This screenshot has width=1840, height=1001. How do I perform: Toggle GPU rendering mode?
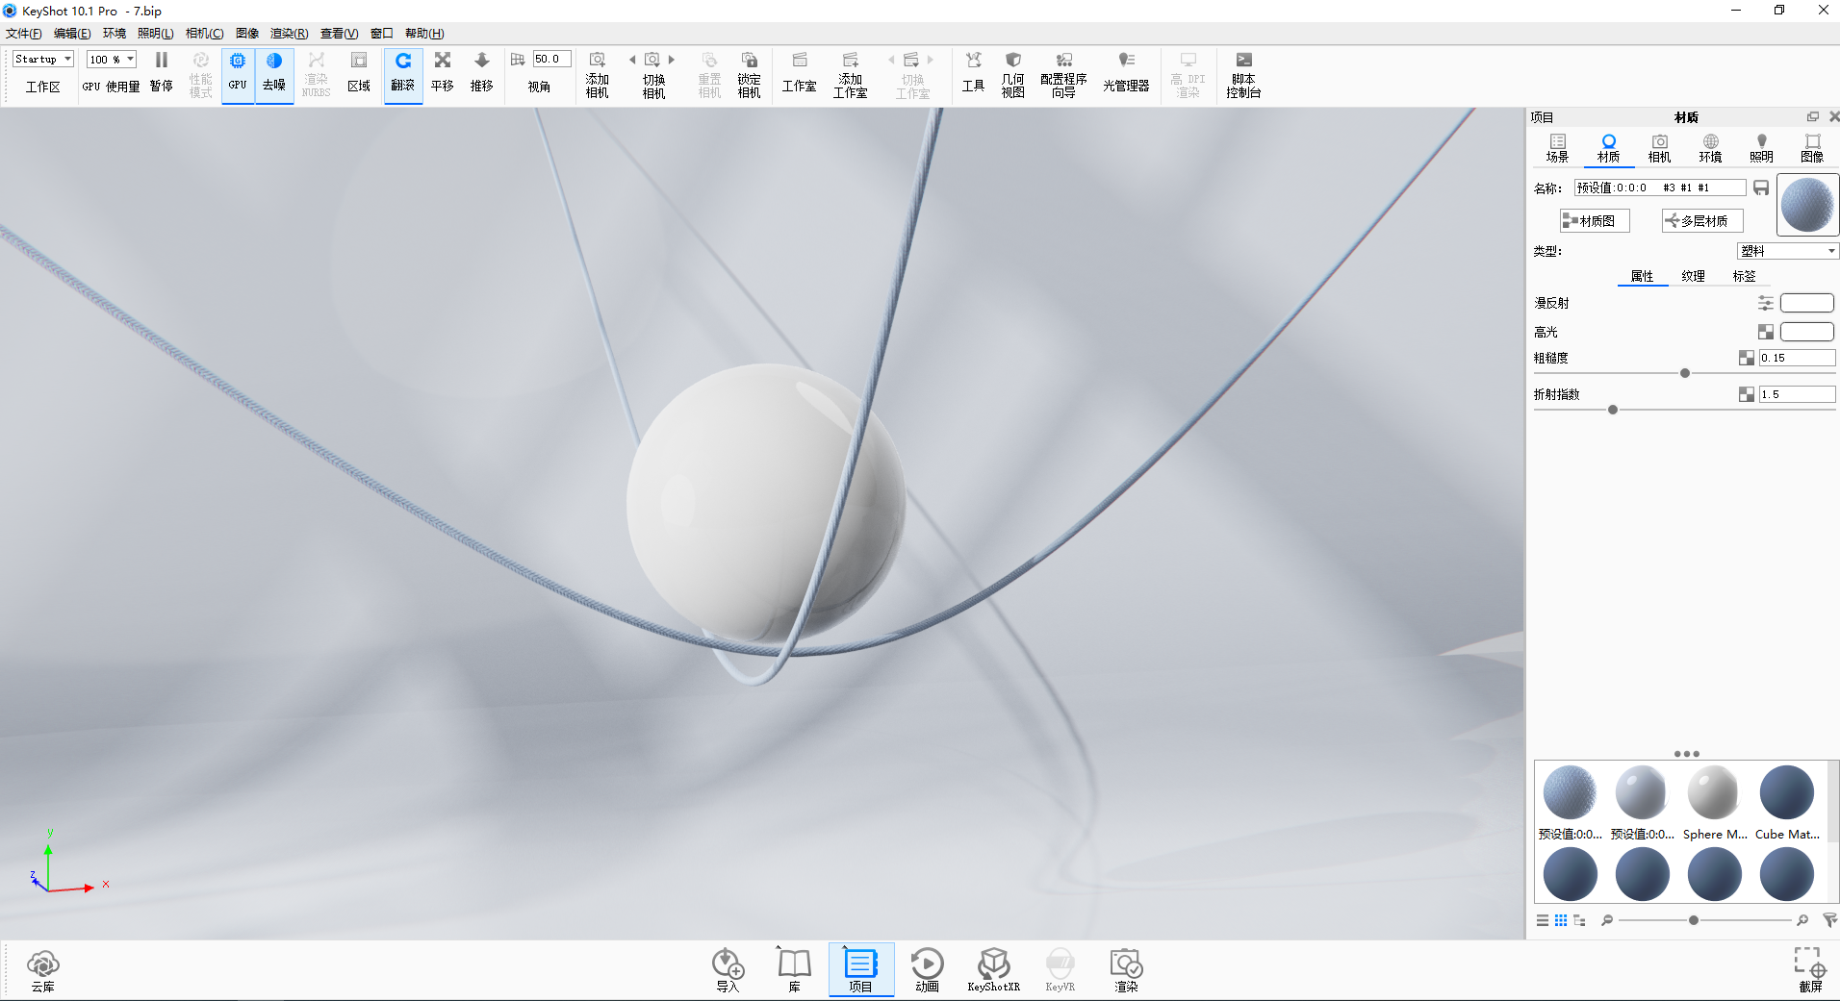(x=238, y=74)
